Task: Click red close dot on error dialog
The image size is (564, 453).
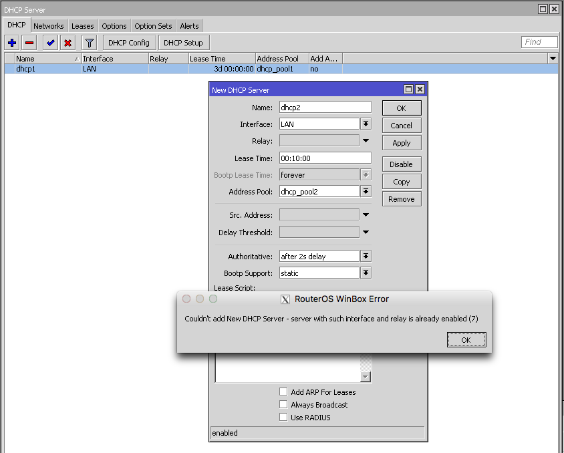Action: (x=186, y=299)
